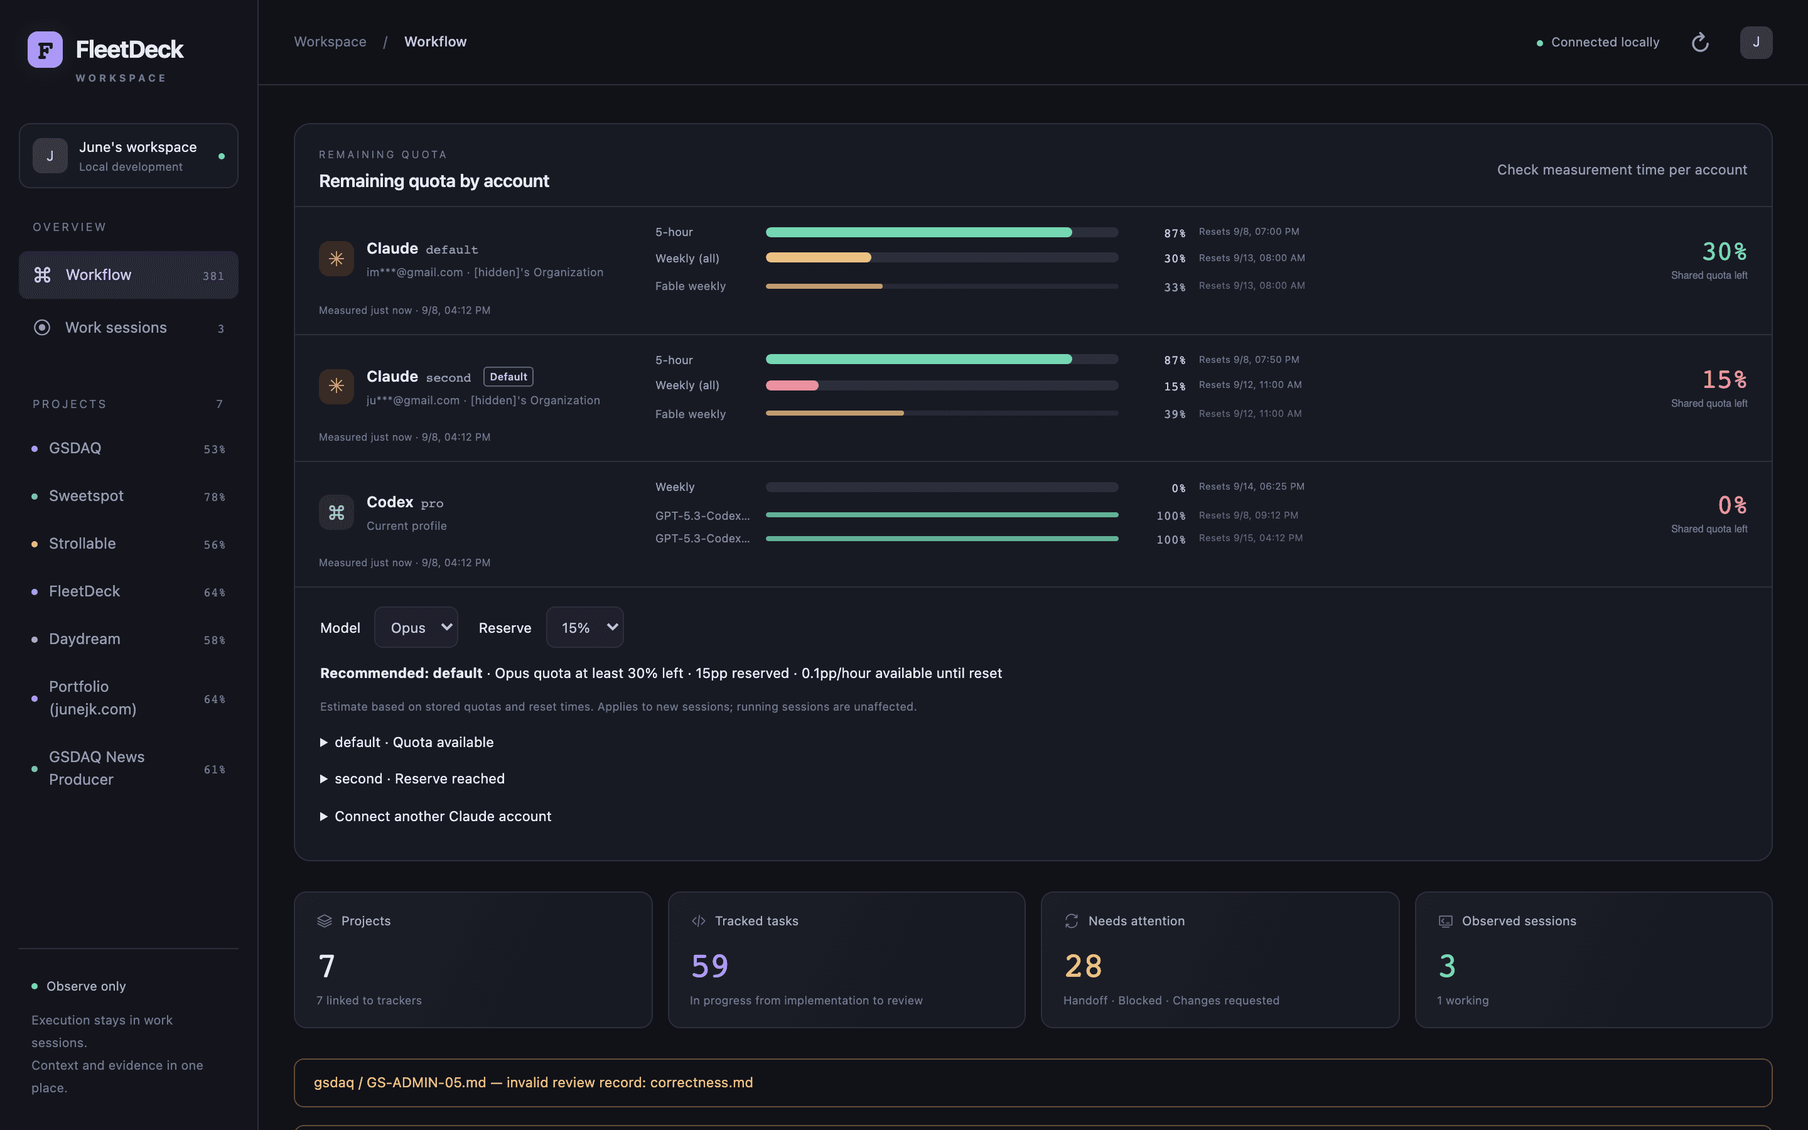Open the Projects summary card
Viewport: 1808px width, 1130px height.
[x=473, y=960]
